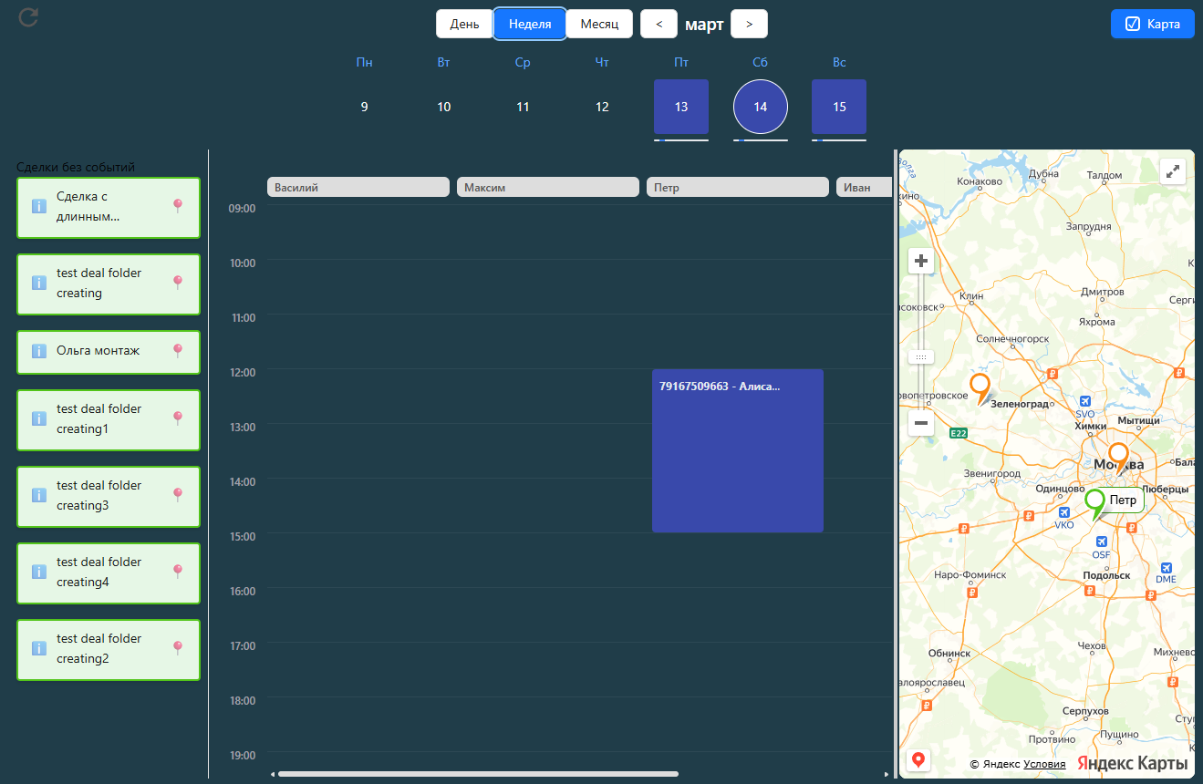Viewport: 1203px width, 784px height.
Task: Expand the map to fullscreen
Action: (1173, 170)
